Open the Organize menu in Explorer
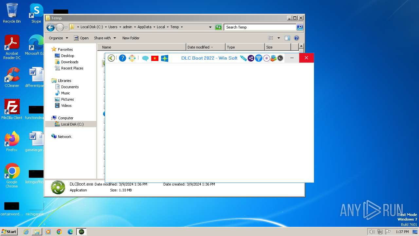The image size is (419, 236). pos(59,38)
